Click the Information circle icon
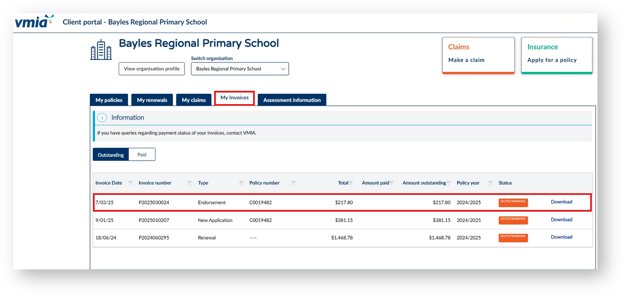Screen dimensions: 624x296 point(102,117)
